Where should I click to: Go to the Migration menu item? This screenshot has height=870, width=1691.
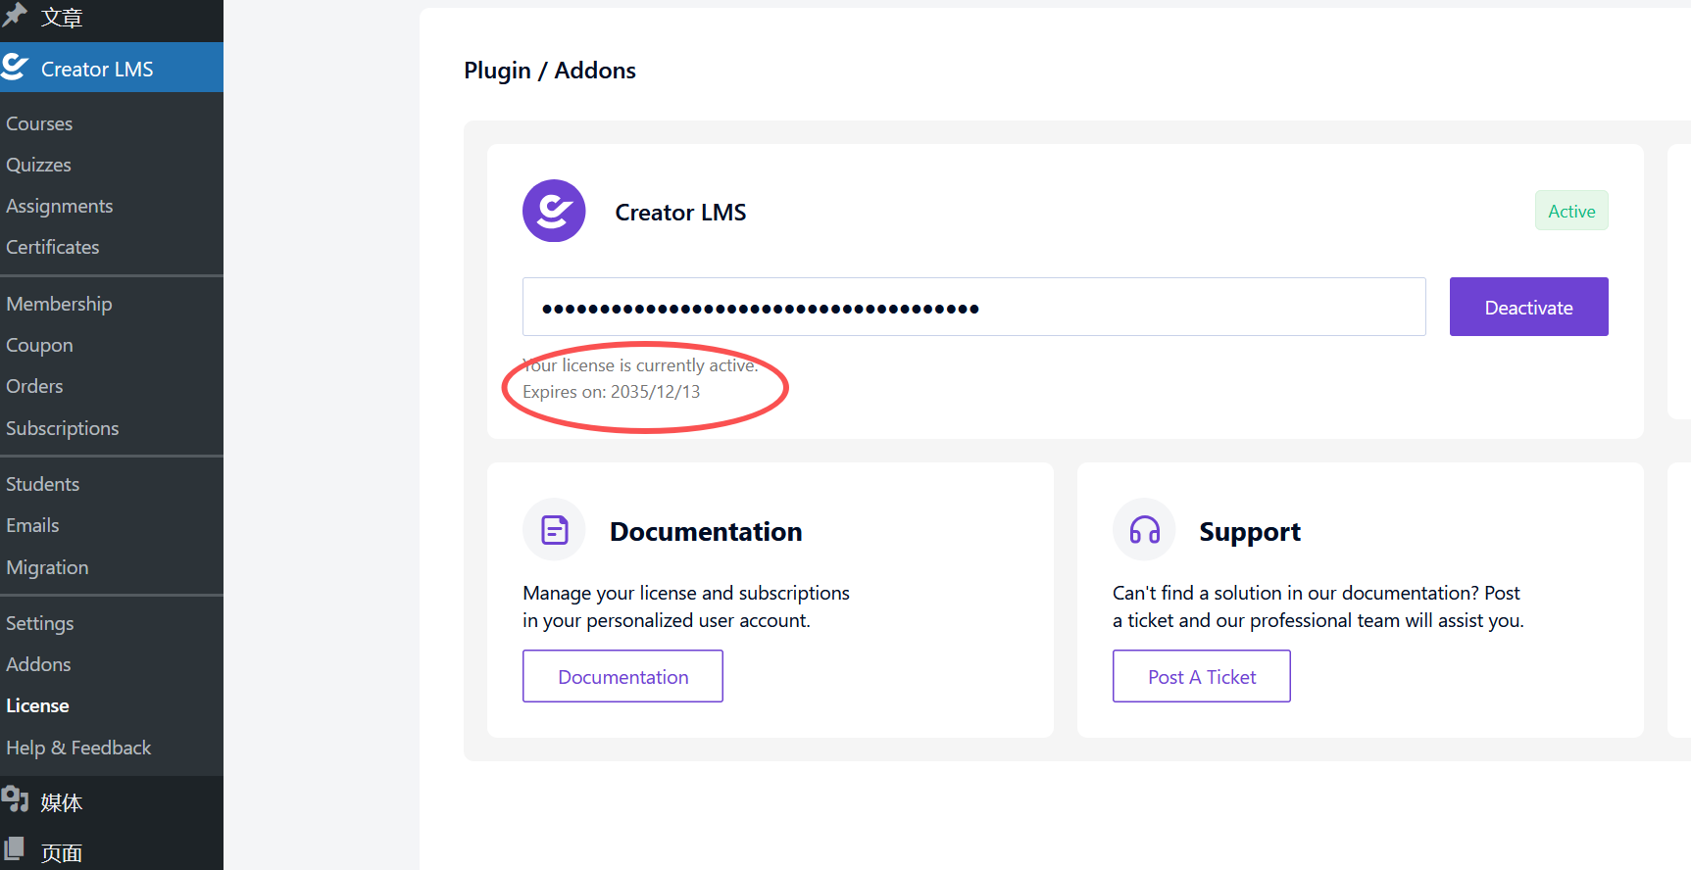(x=47, y=567)
